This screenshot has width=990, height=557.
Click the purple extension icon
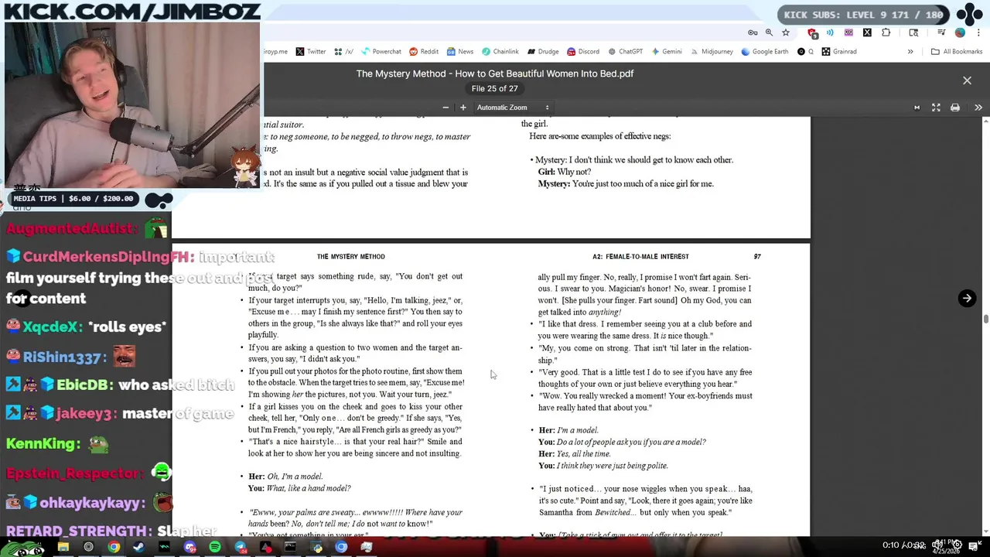coord(848,32)
